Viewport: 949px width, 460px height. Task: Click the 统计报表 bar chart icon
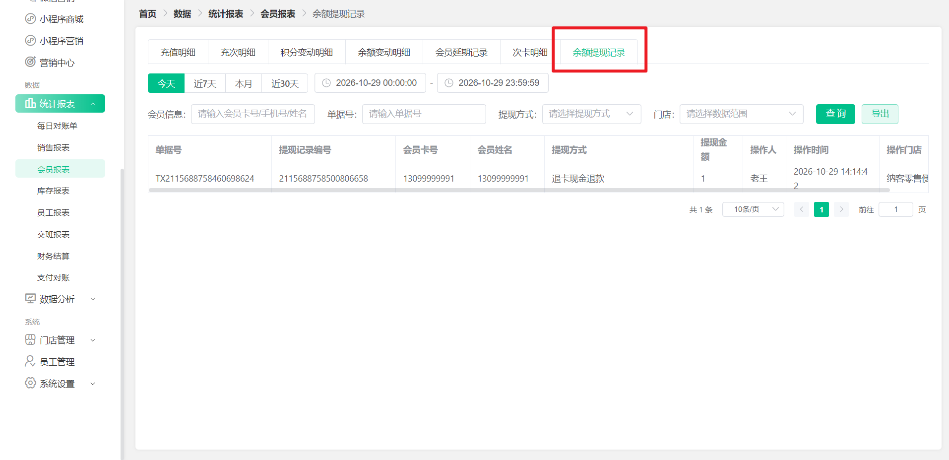(x=30, y=103)
